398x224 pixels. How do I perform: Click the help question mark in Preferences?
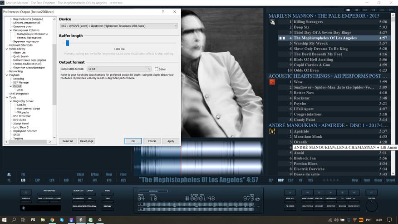163,12
